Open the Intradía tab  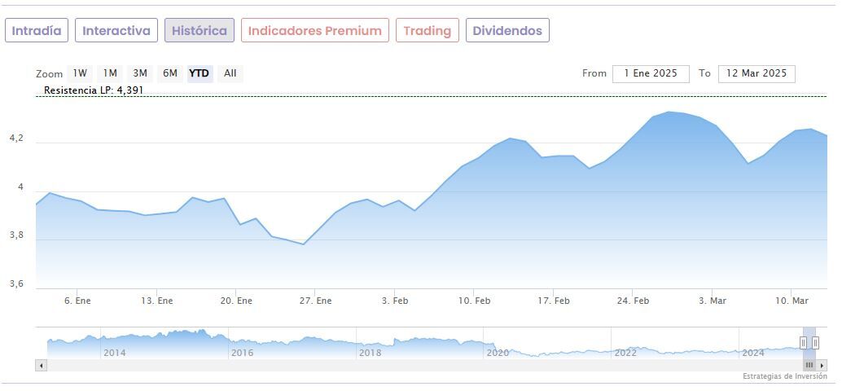pyautogui.click(x=37, y=31)
